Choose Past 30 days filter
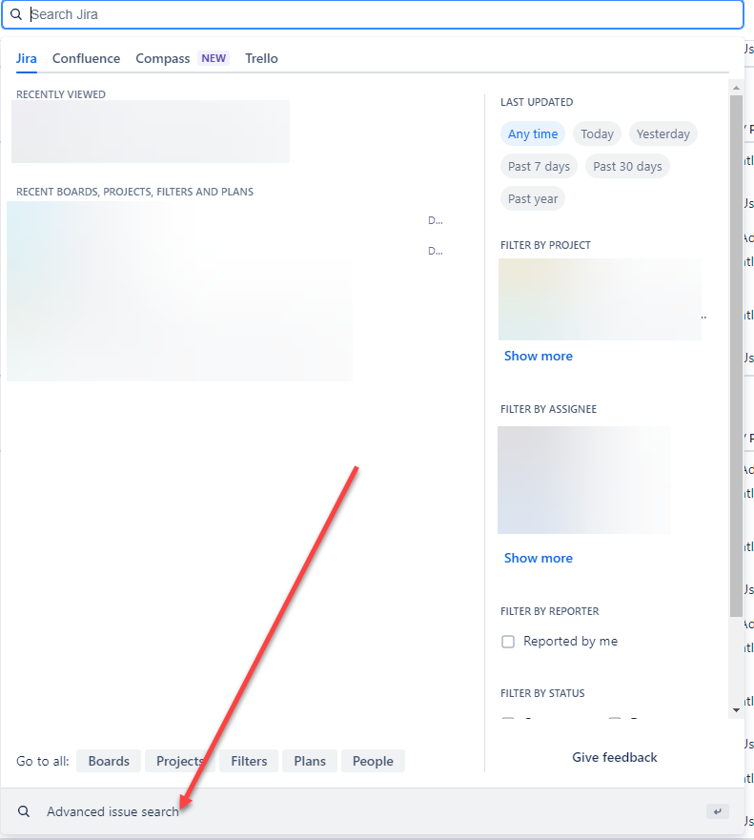The image size is (754, 840). (x=627, y=167)
